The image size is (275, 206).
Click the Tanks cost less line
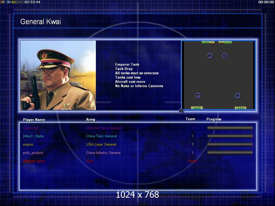click(128, 78)
